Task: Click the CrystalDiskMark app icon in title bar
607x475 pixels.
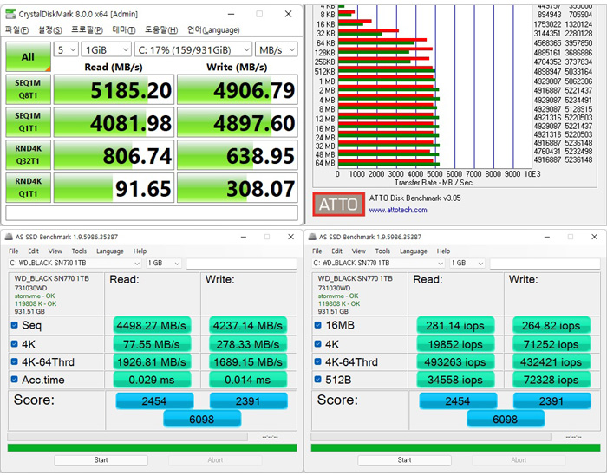Action: (10, 15)
